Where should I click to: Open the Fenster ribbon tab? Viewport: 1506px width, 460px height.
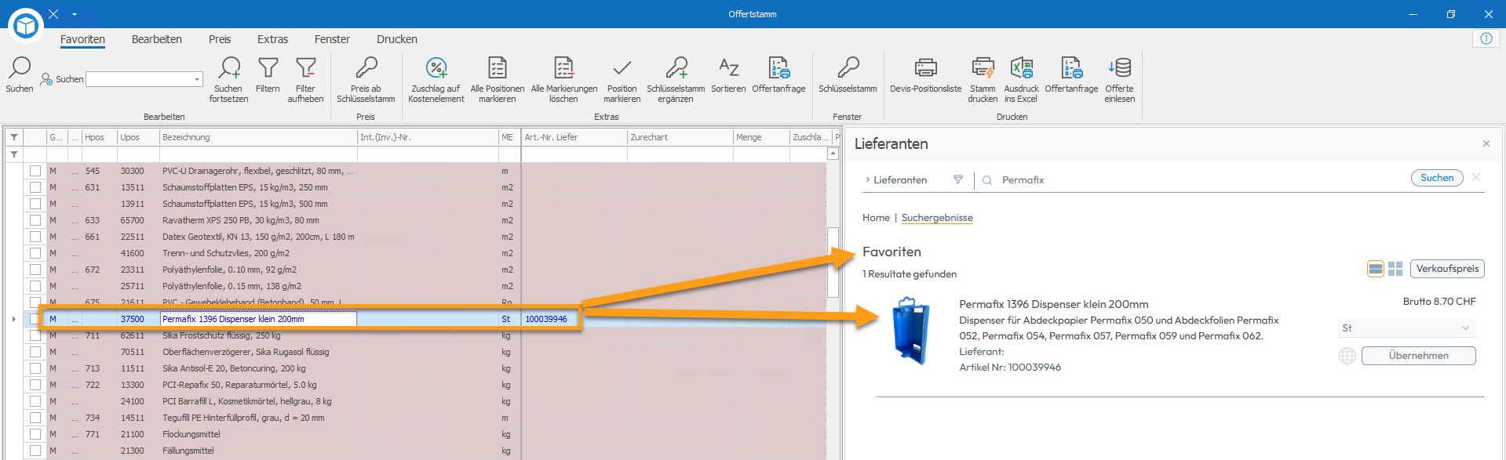click(332, 39)
